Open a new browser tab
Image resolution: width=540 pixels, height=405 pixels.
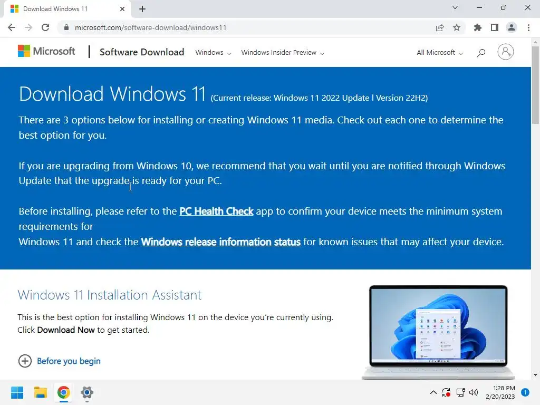pos(142,9)
